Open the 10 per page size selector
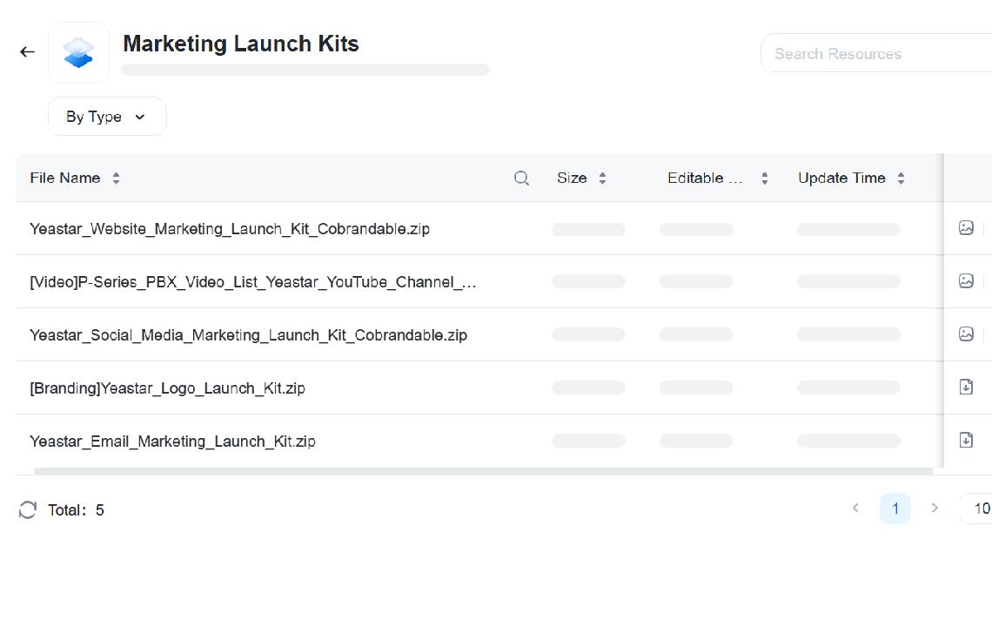Image resolution: width=992 pixels, height=627 pixels. pos(975,509)
